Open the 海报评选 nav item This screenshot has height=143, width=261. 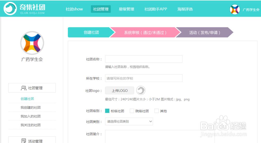point(185,9)
